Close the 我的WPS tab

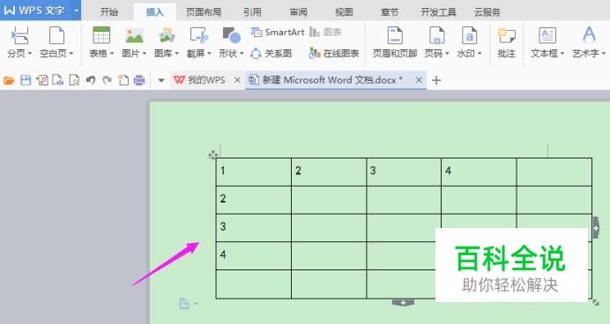click(x=237, y=80)
